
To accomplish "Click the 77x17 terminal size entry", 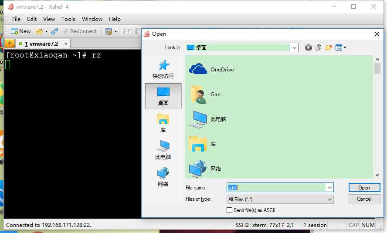I will point(276,225).
